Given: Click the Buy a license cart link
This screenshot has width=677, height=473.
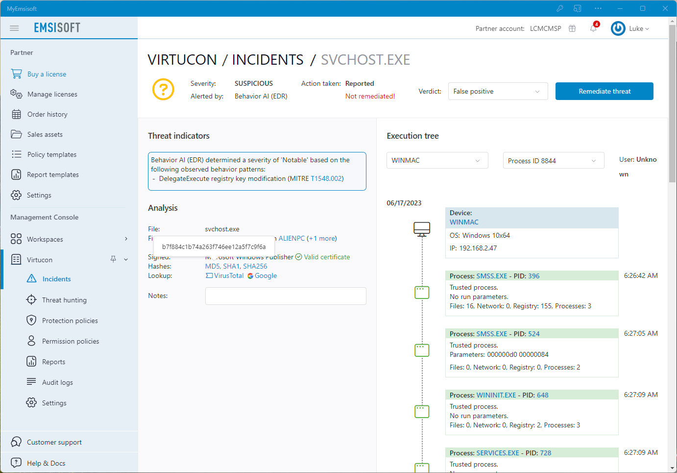Looking at the screenshot, I should point(47,74).
